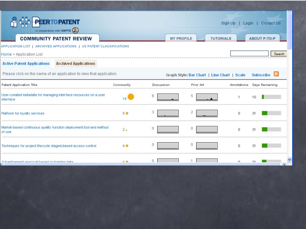The image size is (306, 229).
Task: Open prior art graph for User-created metadata row
Action: [207, 97]
